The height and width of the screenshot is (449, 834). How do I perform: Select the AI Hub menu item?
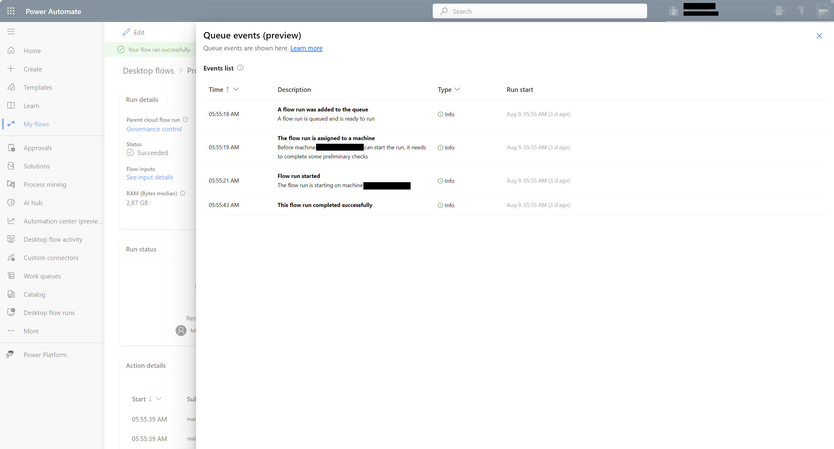coord(33,202)
